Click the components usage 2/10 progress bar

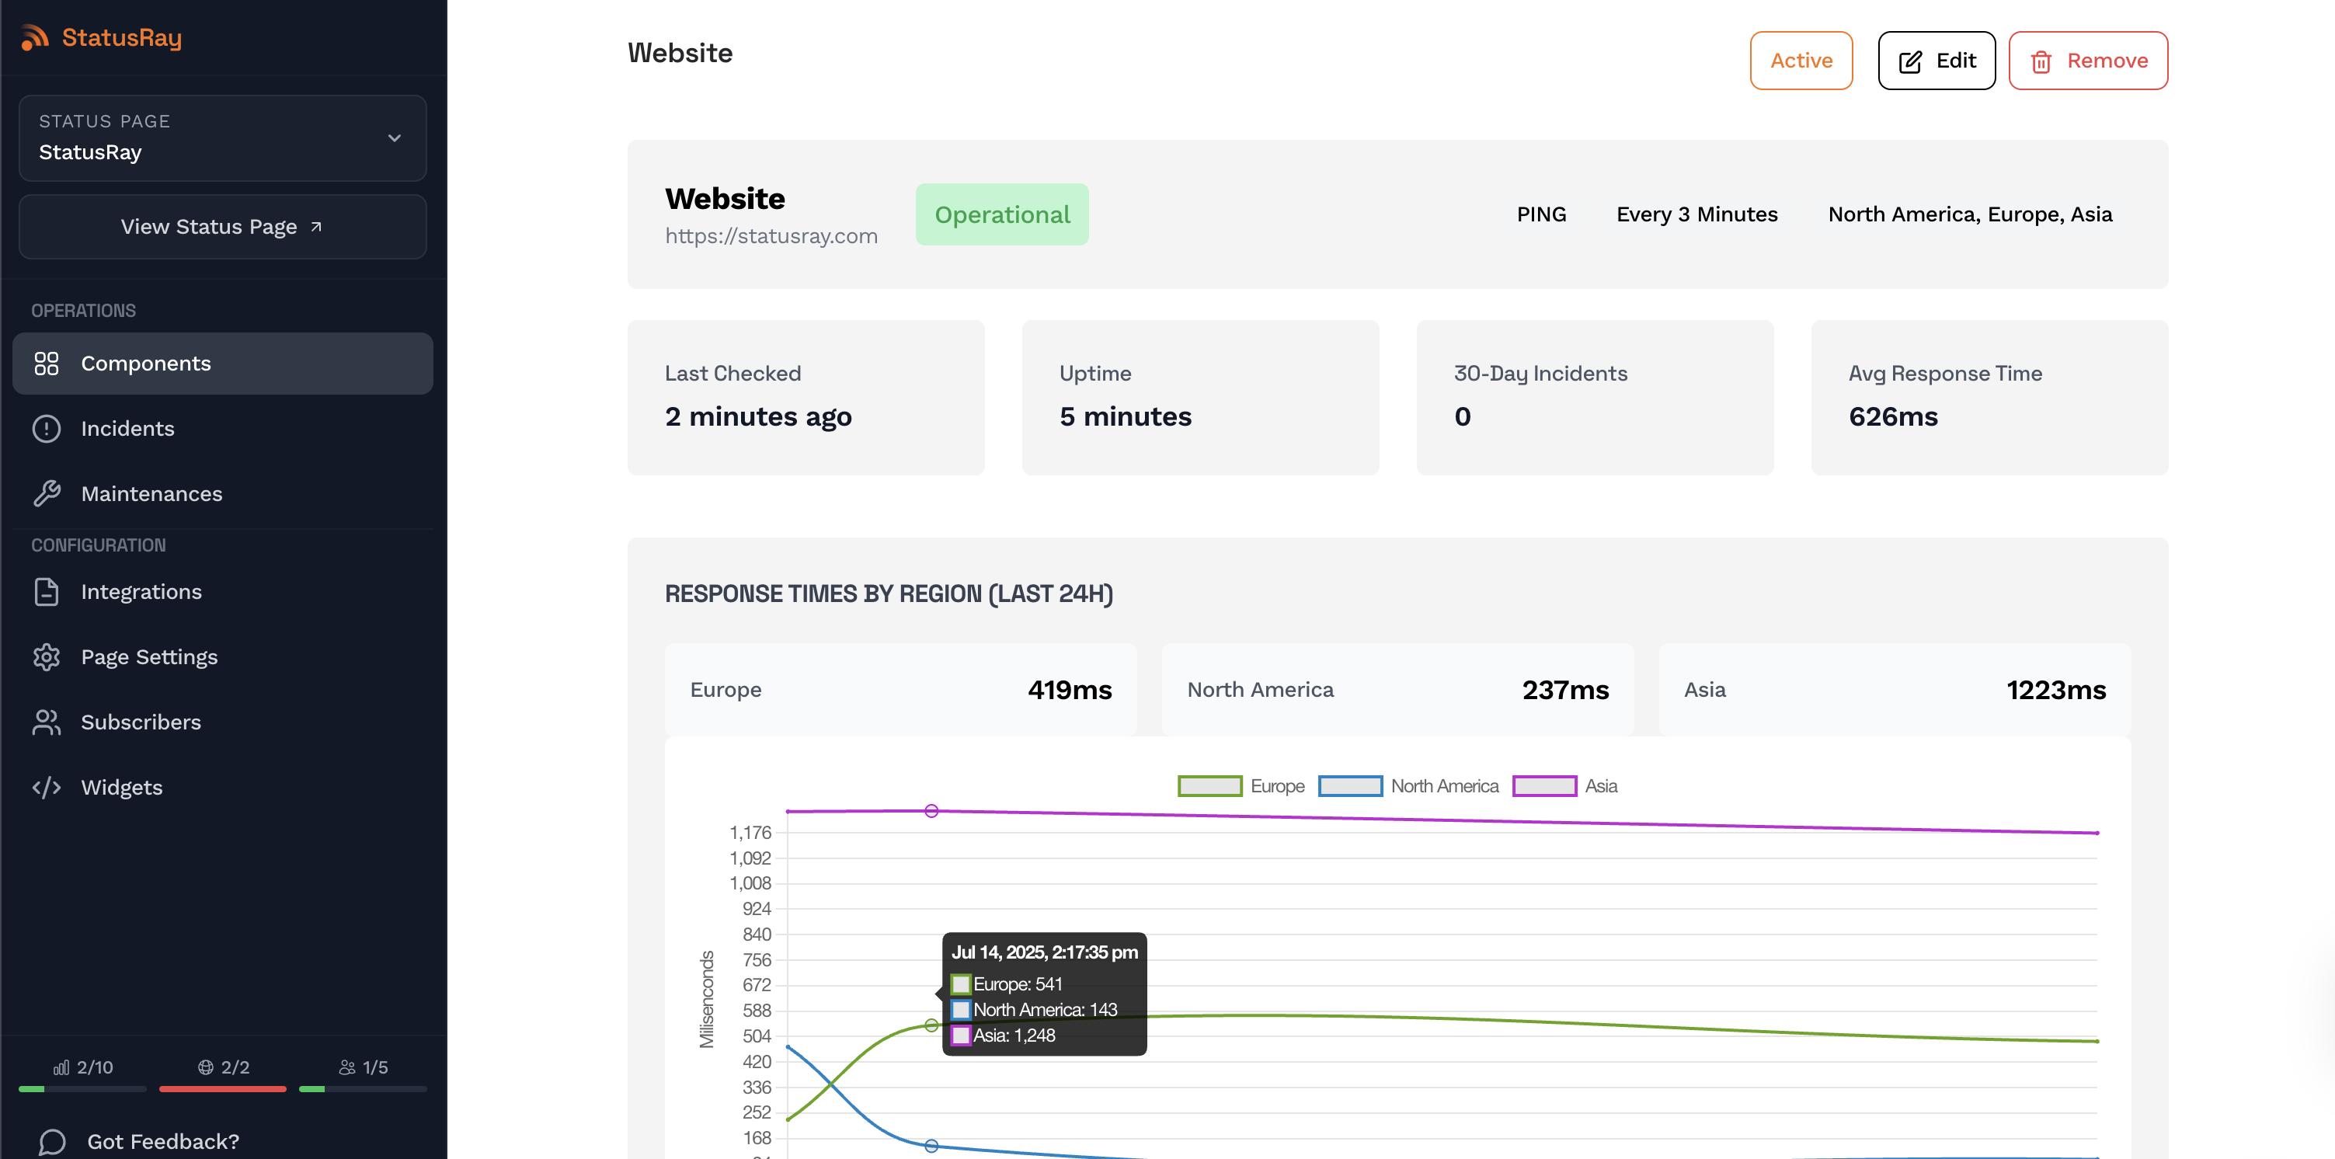click(82, 1088)
